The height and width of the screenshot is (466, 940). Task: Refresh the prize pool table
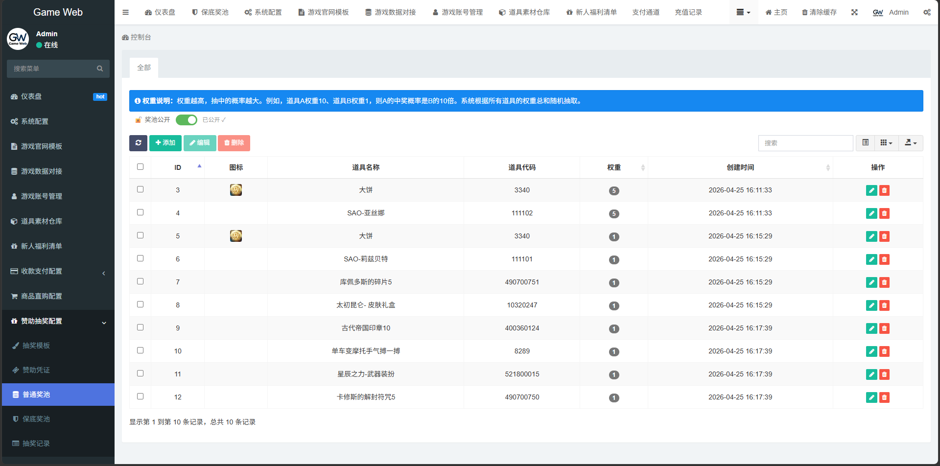coord(139,143)
